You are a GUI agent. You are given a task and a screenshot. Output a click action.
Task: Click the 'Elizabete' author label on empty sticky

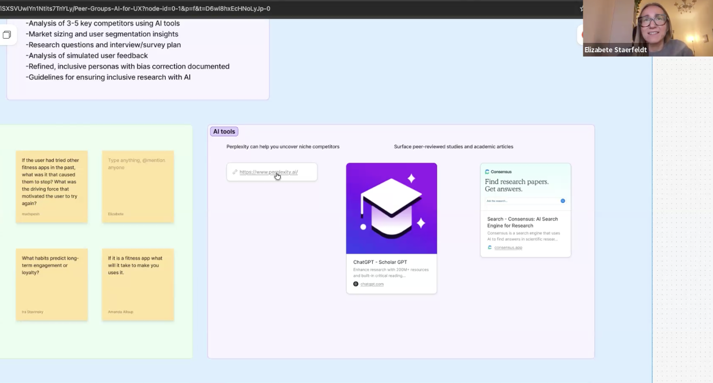(x=116, y=214)
